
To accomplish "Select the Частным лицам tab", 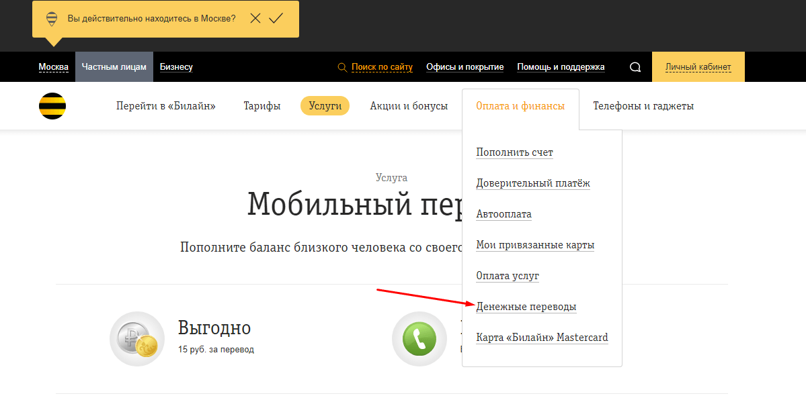I will tap(114, 66).
